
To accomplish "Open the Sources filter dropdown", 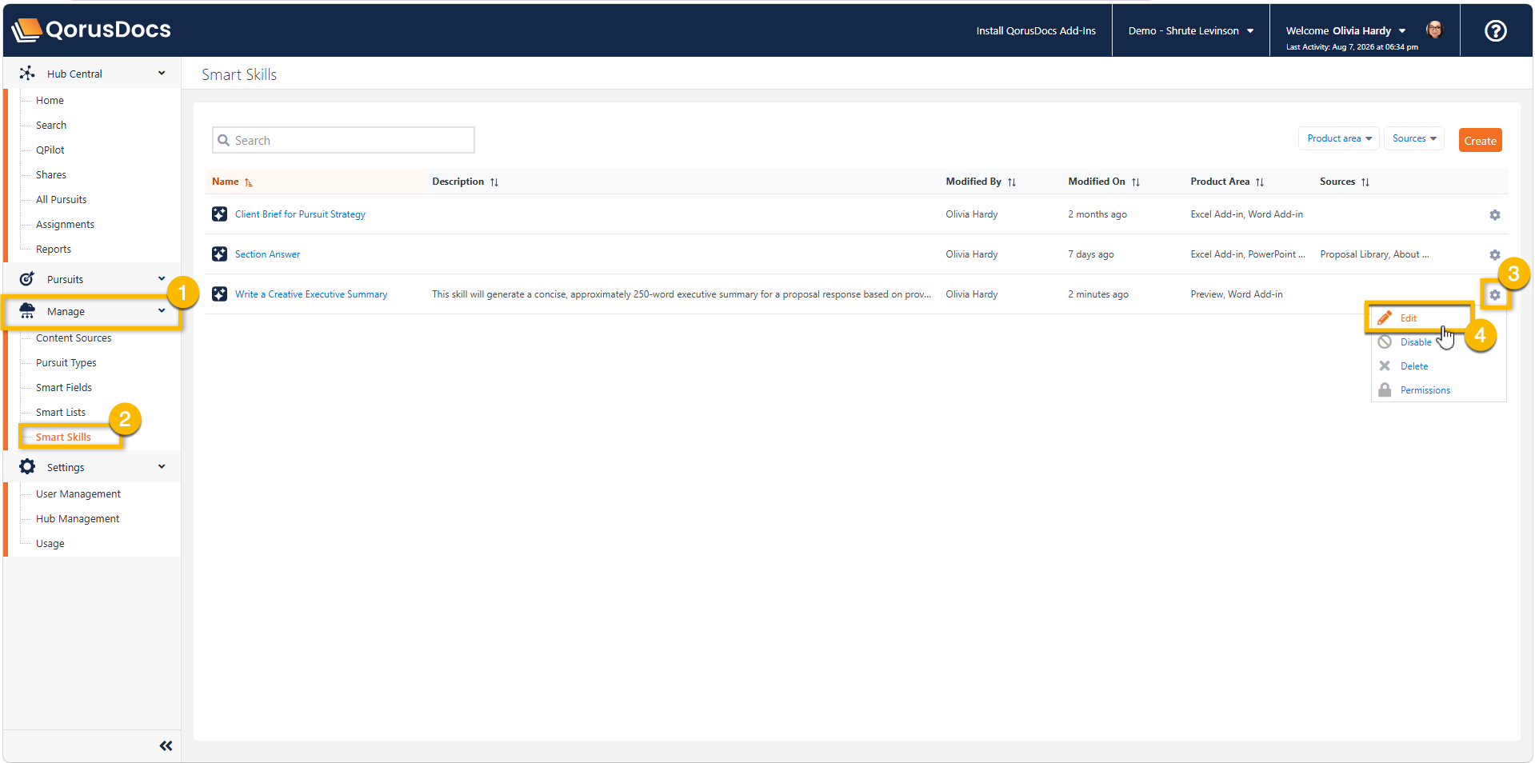I will 1414,138.
